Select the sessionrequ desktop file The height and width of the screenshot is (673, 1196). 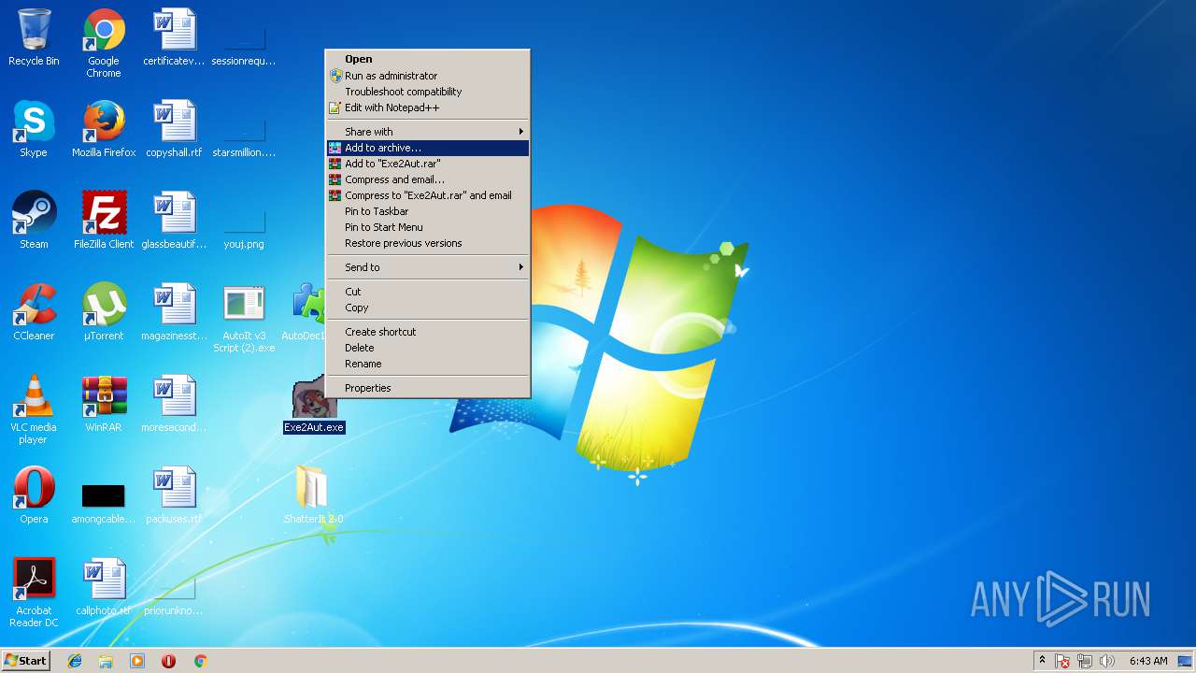click(244, 47)
